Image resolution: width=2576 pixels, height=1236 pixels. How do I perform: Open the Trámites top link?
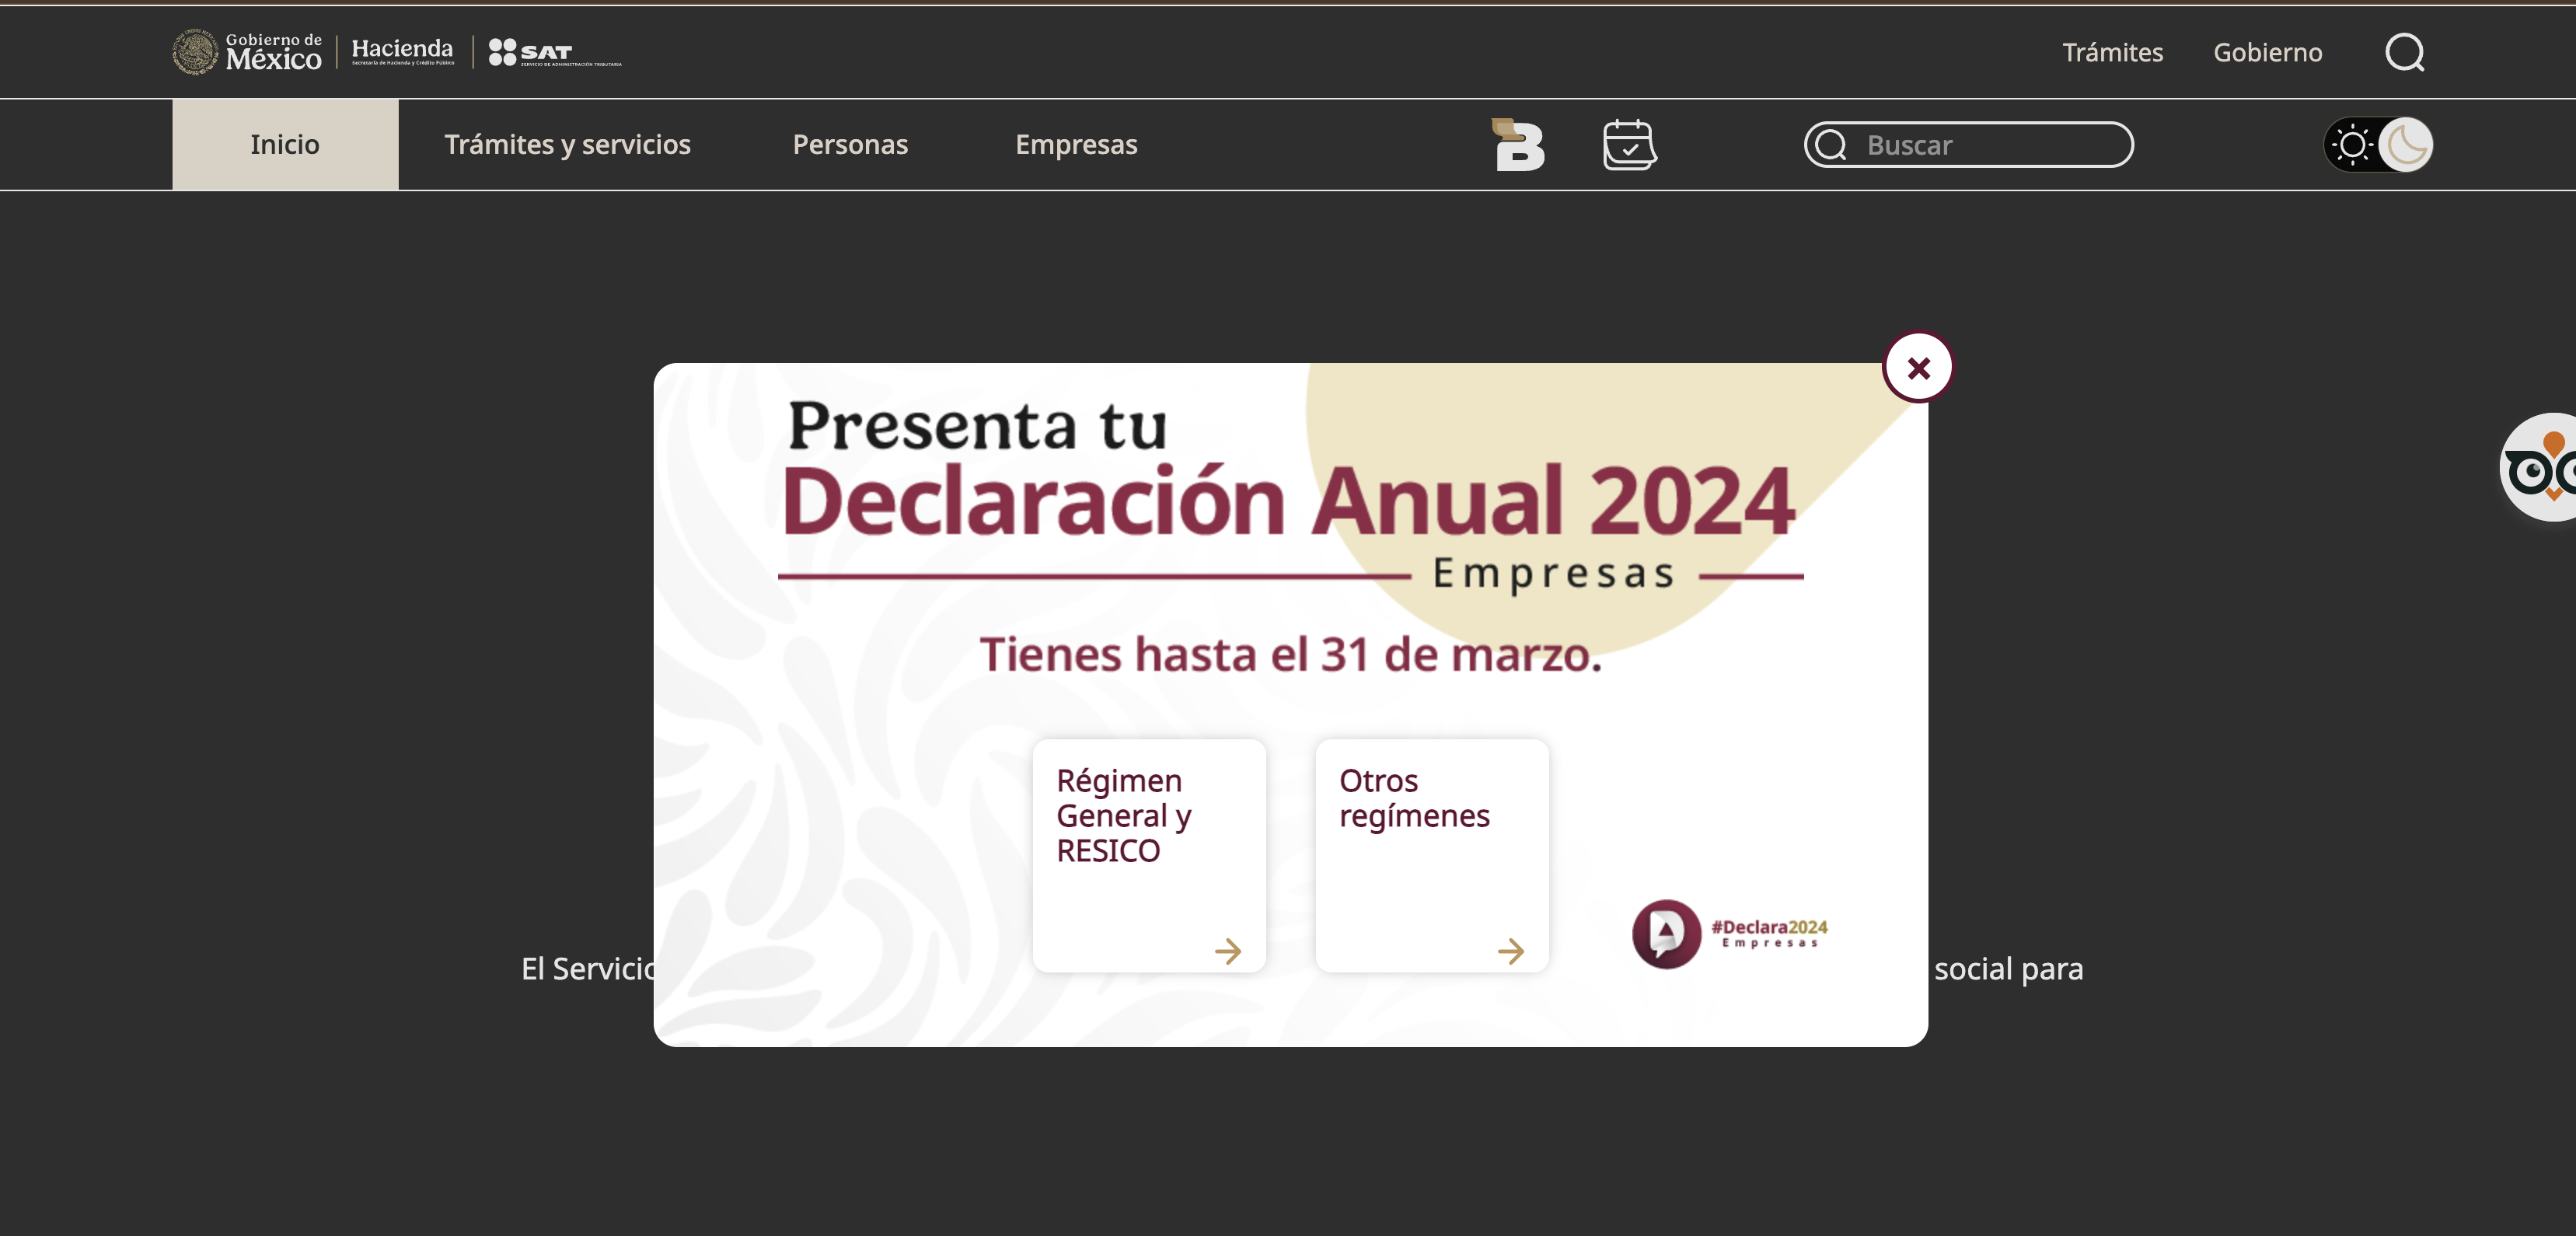tap(2112, 52)
